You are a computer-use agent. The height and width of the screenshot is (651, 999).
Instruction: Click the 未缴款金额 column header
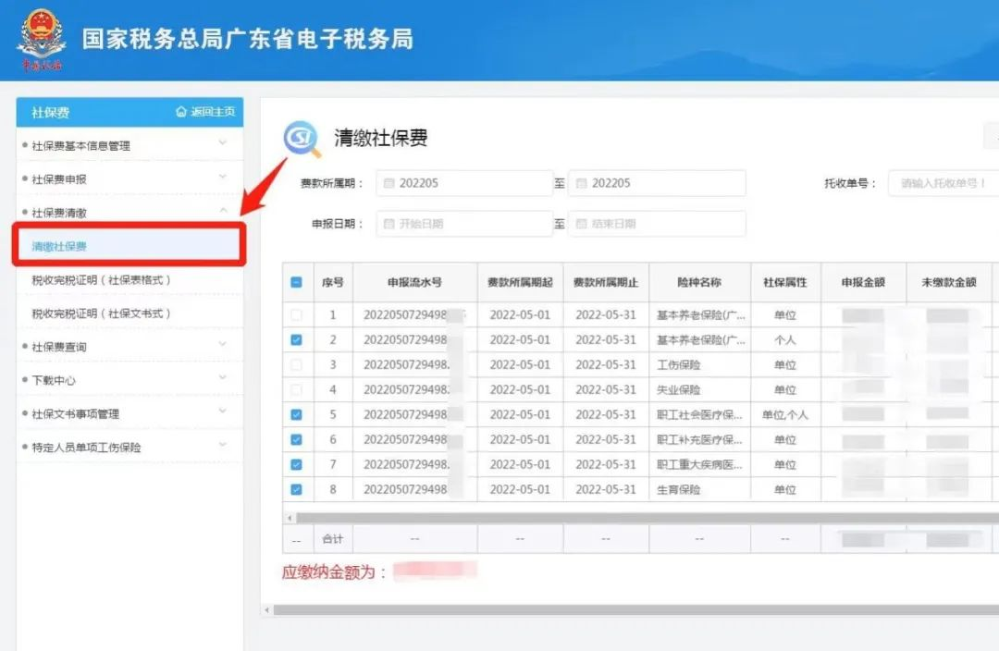tap(949, 282)
